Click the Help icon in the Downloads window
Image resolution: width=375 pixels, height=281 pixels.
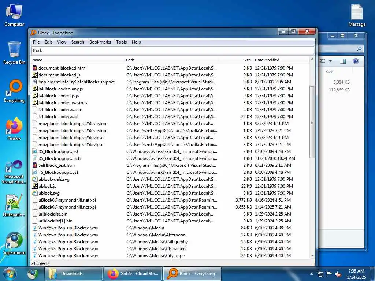coord(356,61)
